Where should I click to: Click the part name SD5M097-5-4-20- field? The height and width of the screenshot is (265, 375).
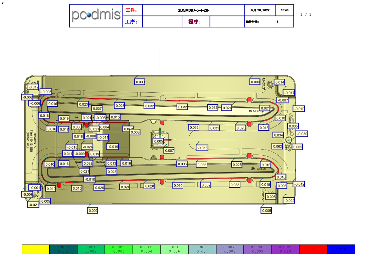(x=193, y=10)
